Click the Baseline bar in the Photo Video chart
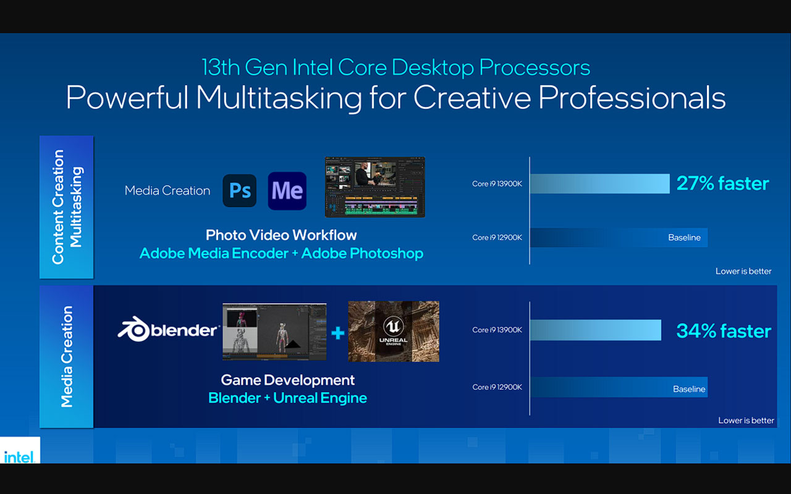 pyautogui.click(x=619, y=238)
